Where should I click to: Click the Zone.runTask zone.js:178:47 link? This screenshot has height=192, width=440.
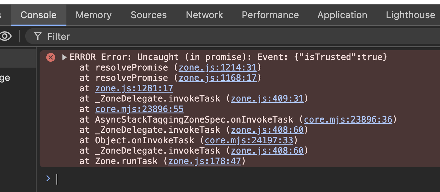click(205, 161)
